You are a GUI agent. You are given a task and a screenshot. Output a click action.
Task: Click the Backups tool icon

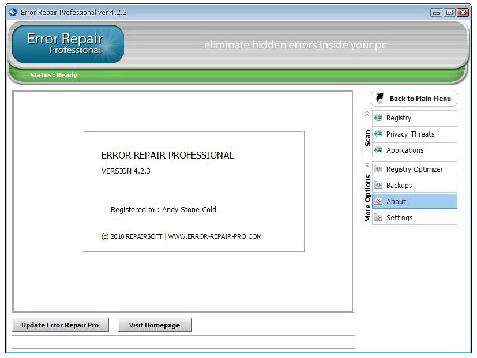pyautogui.click(x=378, y=185)
